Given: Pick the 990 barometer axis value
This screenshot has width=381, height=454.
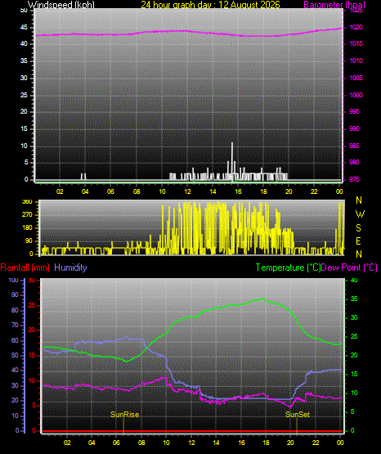Looking at the screenshot, I should point(354,128).
